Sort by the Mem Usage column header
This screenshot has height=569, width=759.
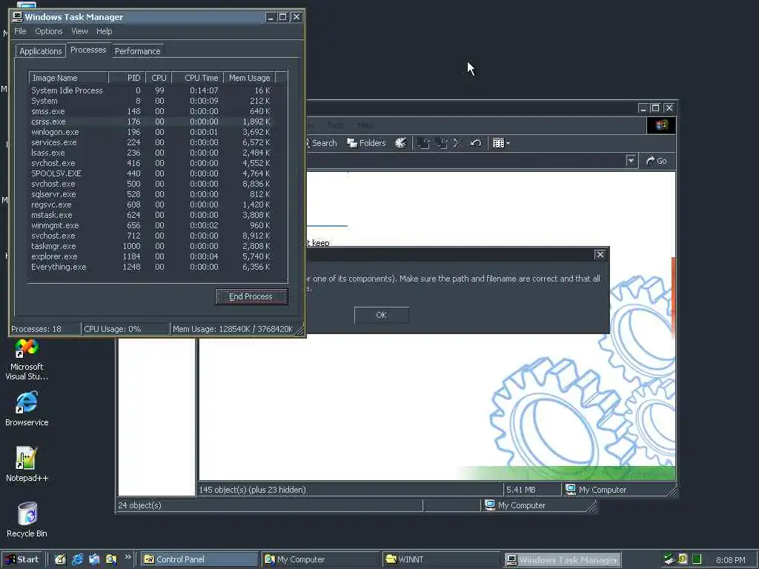pyautogui.click(x=250, y=78)
